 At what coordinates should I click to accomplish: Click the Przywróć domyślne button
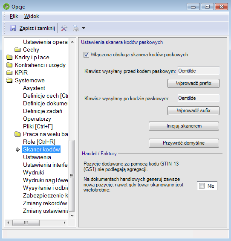tap(184, 143)
